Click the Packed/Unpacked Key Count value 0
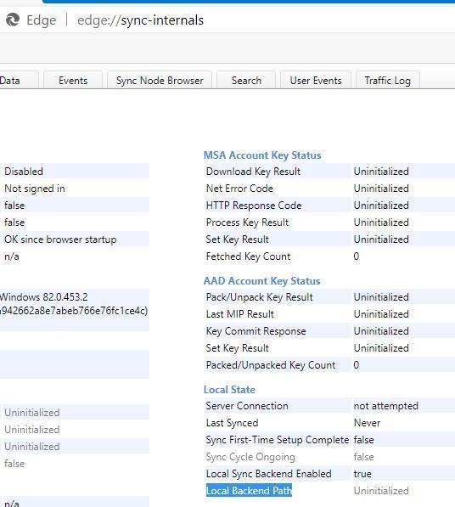 point(357,365)
